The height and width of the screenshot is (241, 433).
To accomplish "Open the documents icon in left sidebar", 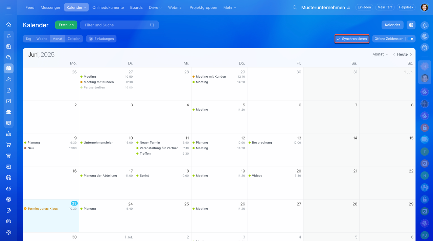I will click(8, 90).
